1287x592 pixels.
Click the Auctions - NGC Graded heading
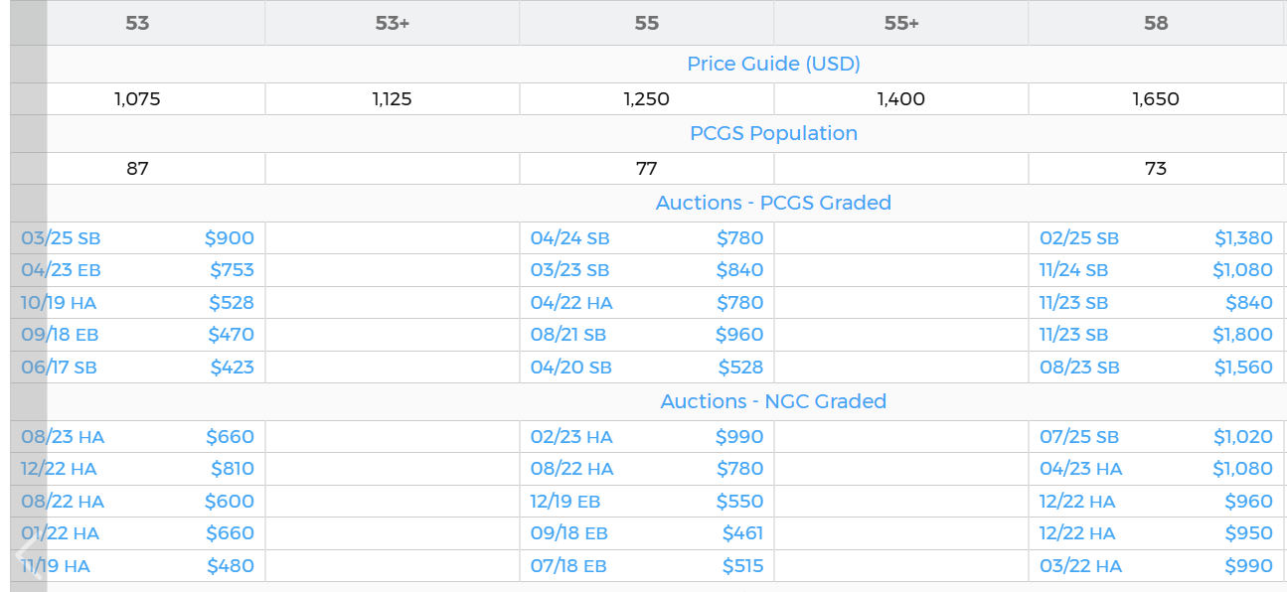pyautogui.click(x=773, y=401)
